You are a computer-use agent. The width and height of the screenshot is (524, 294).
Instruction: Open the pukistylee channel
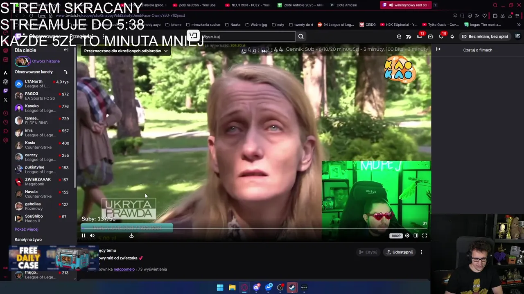(42, 169)
